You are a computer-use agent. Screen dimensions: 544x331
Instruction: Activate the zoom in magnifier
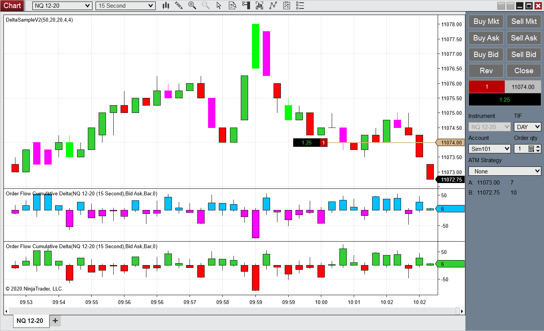click(192, 5)
